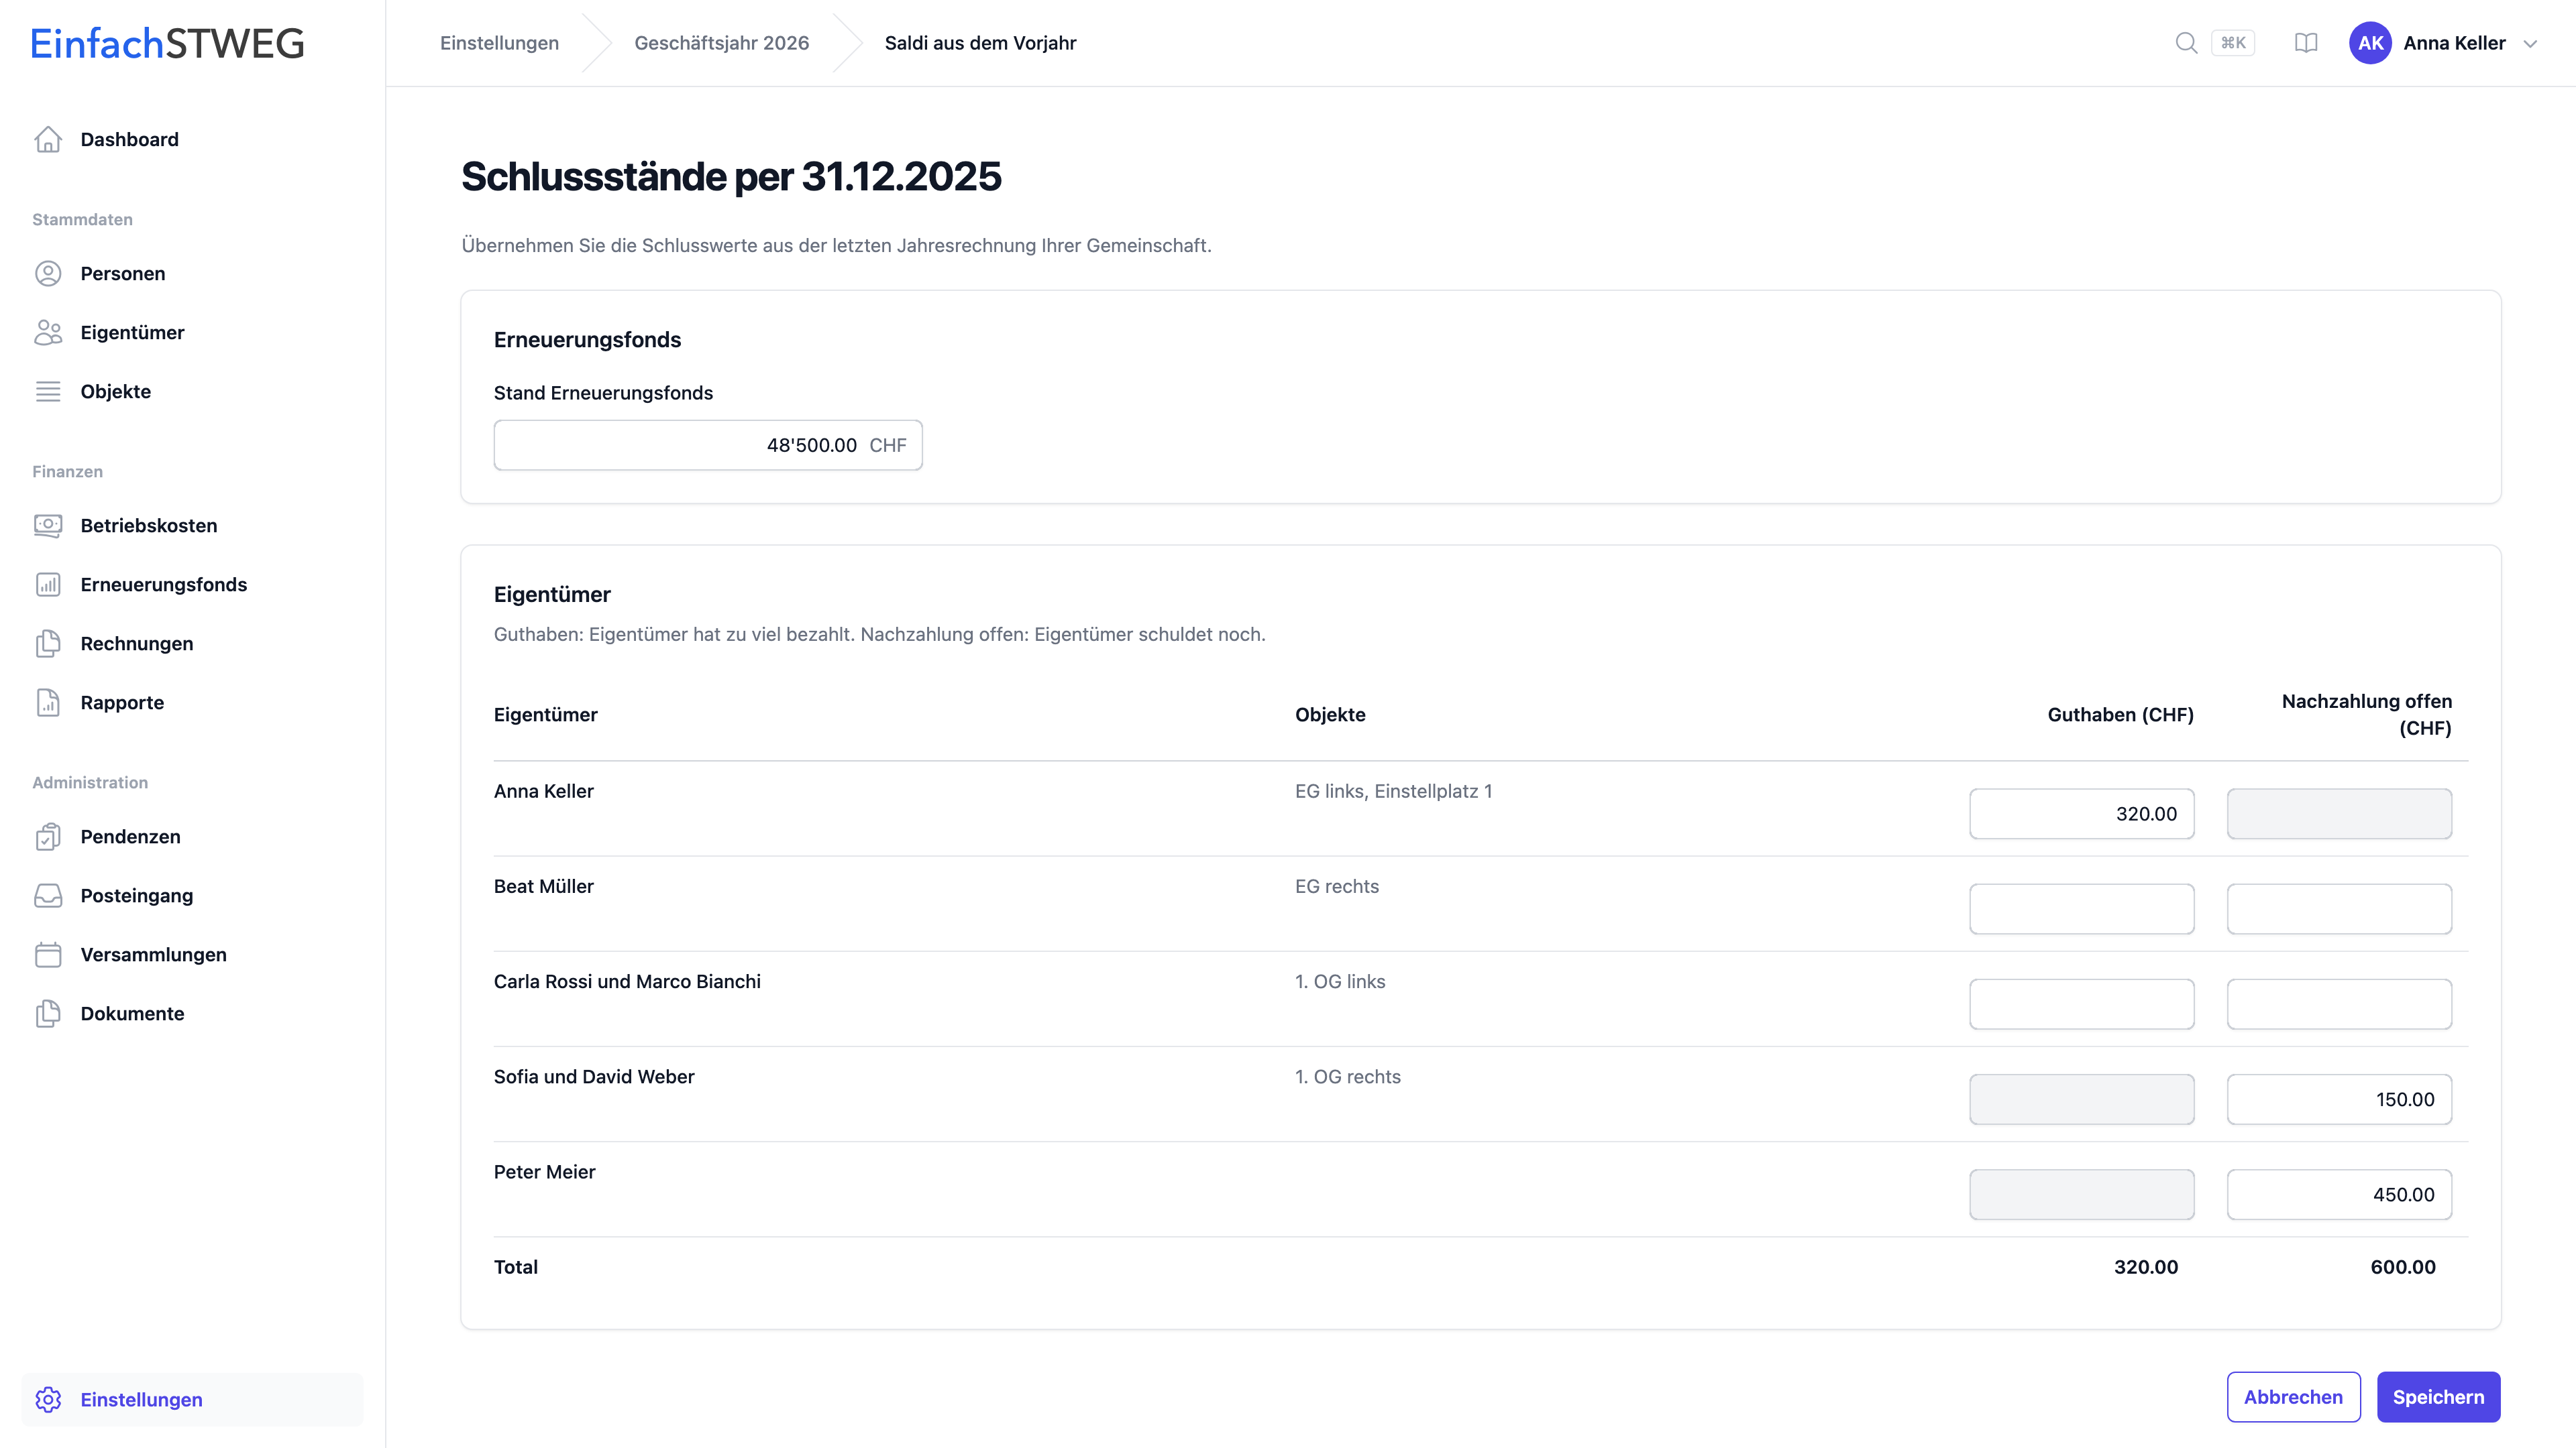Click the Total Guthaben value 320.00

click(2145, 1266)
